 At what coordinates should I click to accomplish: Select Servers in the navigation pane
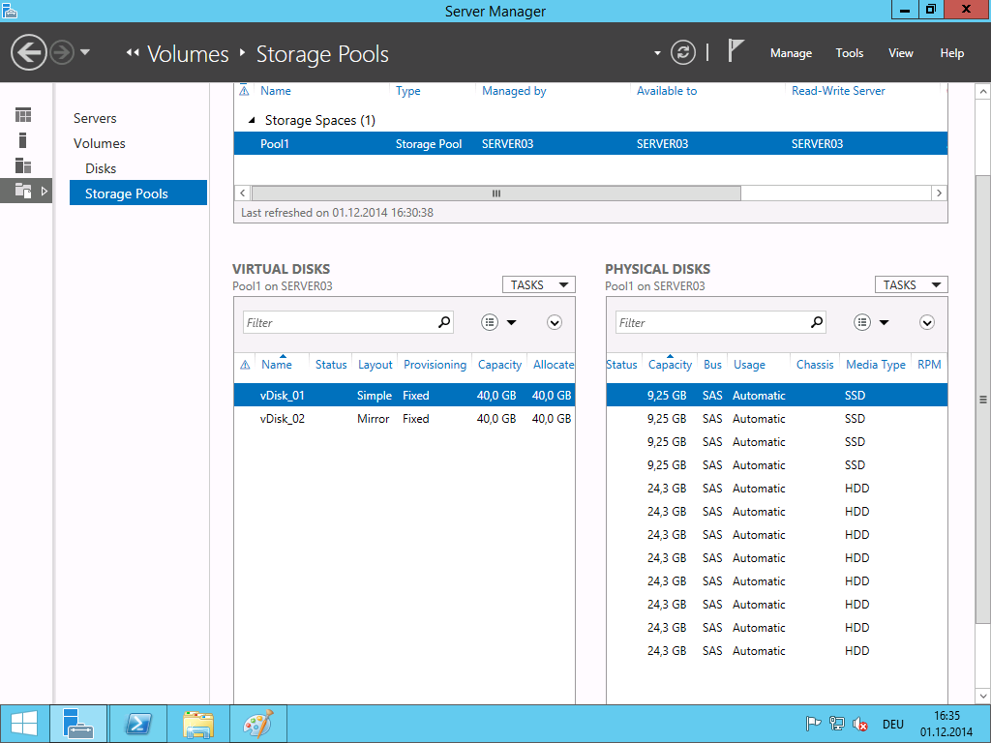point(95,118)
